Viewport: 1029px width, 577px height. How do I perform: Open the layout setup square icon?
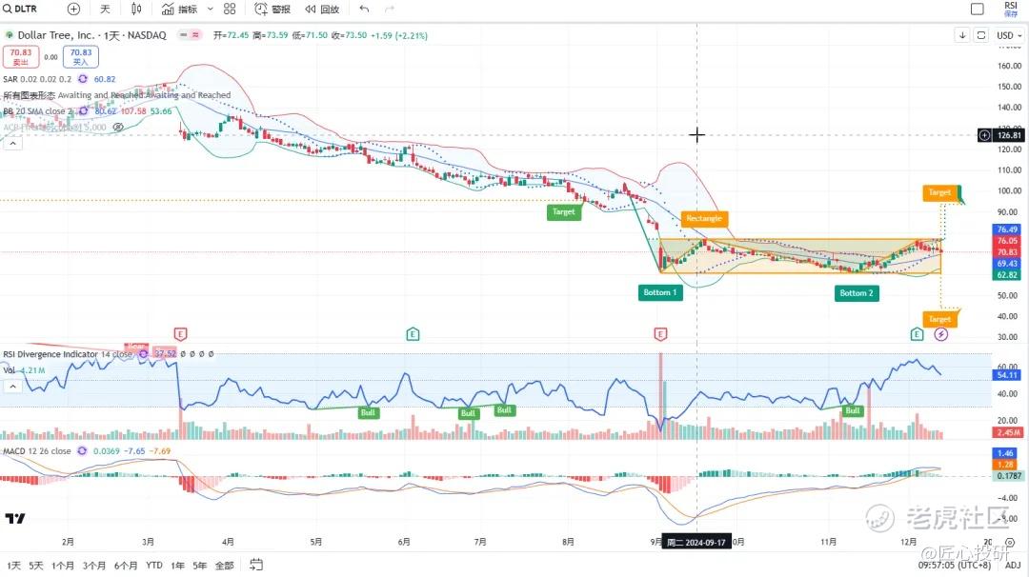coord(978,9)
